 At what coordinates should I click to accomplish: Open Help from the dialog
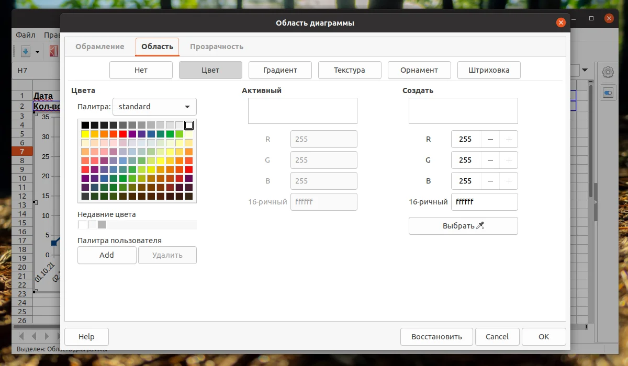(x=86, y=336)
